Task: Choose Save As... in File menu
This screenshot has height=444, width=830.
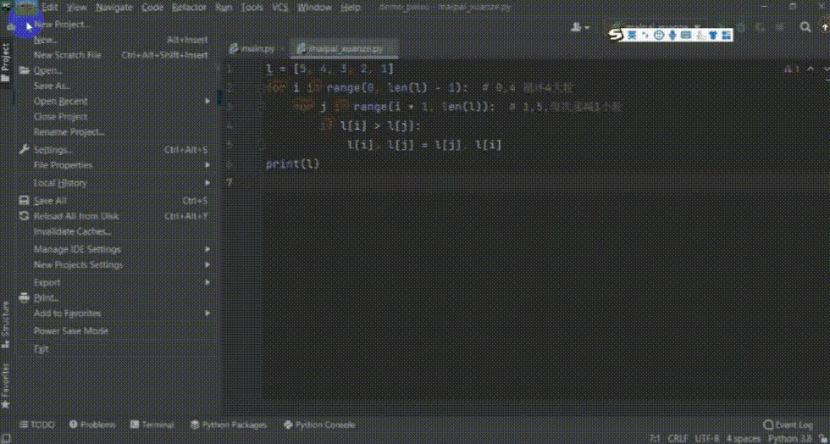Action: (x=52, y=86)
